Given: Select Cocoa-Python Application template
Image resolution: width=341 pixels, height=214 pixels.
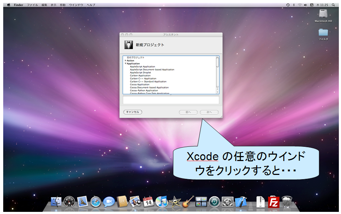Looking at the screenshot, I should (144, 90).
